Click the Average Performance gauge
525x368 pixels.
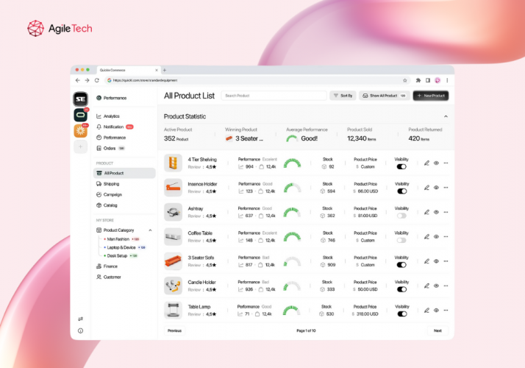(x=292, y=138)
